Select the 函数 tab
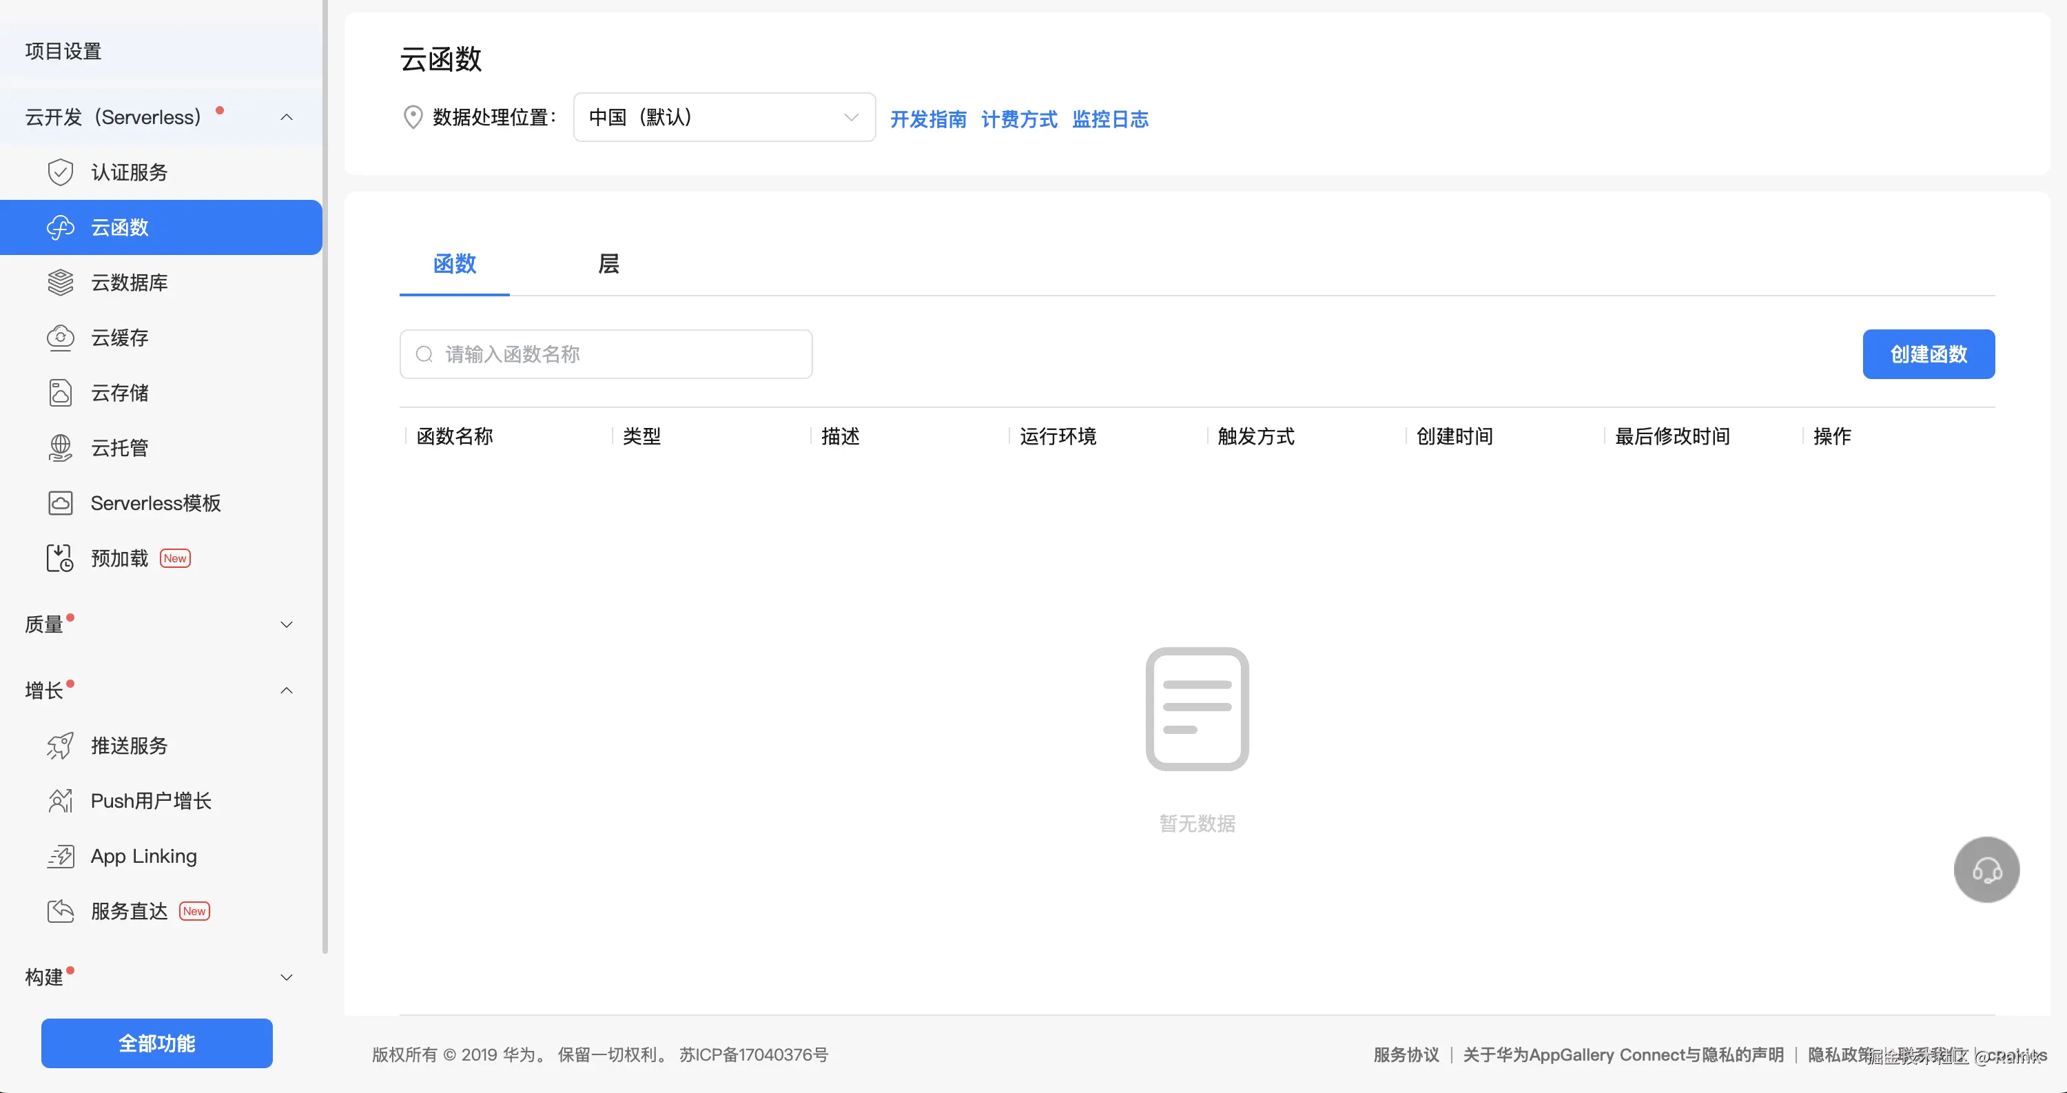2067x1093 pixels. [454, 264]
